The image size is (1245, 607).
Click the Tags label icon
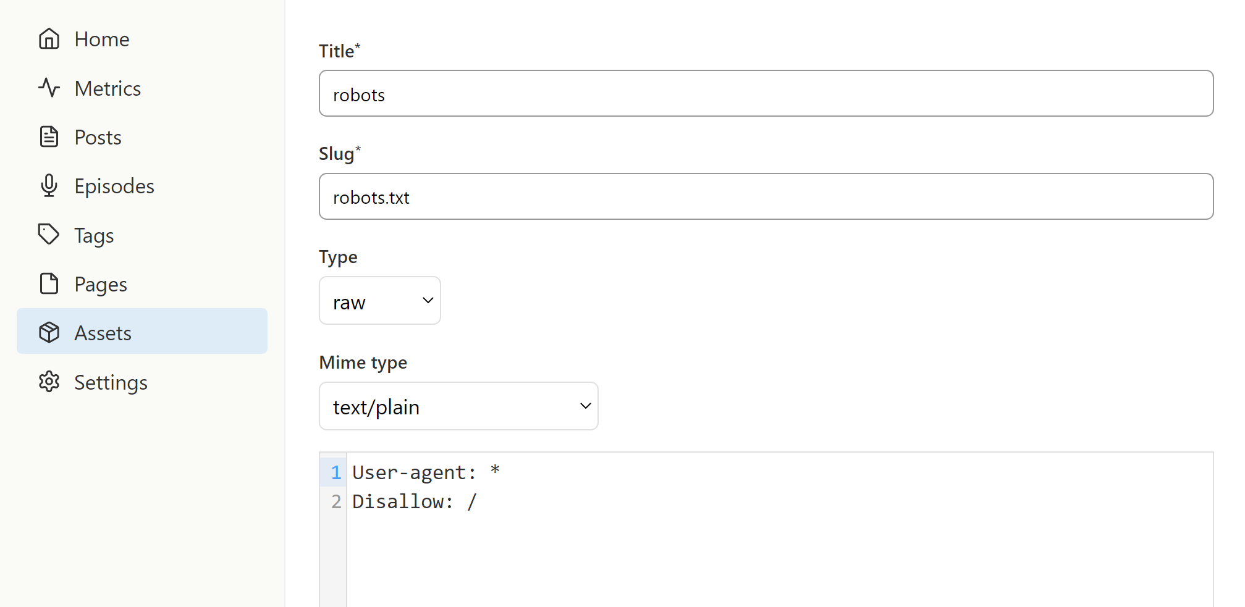[x=49, y=235]
